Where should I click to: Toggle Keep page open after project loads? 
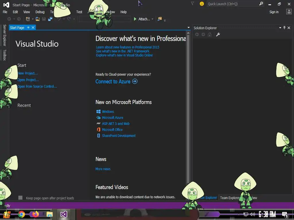[x=20, y=198]
